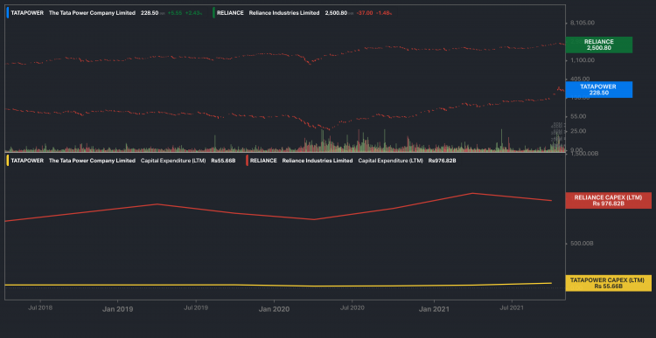This screenshot has height=338, width=656.
Task: Click 'Capital Expenditure (LTM)' next to Rs55.66B
Action: (x=173, y=161)
